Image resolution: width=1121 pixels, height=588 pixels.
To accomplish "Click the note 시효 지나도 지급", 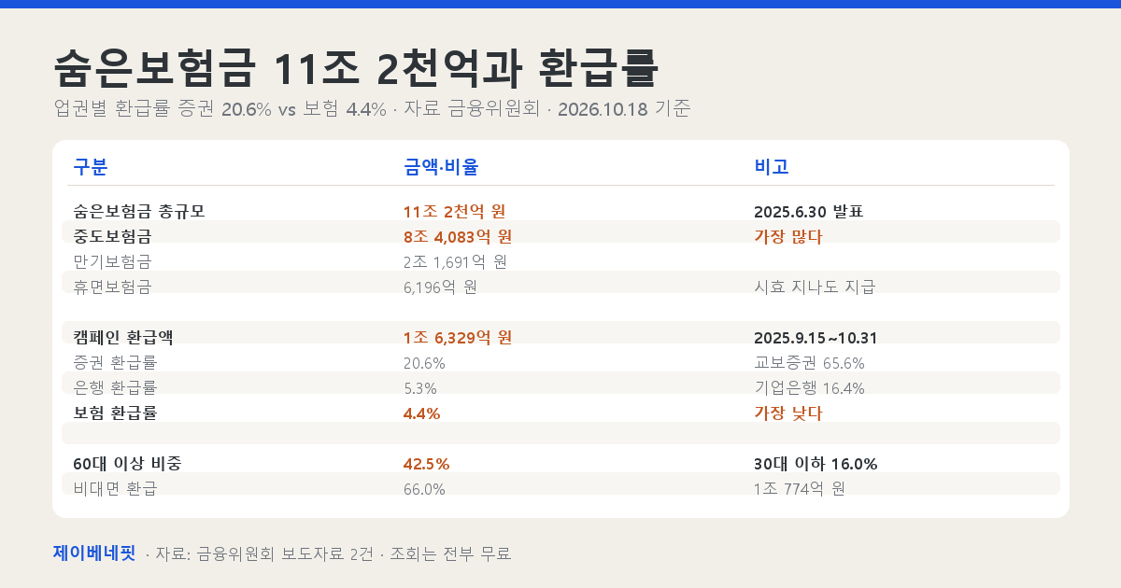I will coord(815,287).
